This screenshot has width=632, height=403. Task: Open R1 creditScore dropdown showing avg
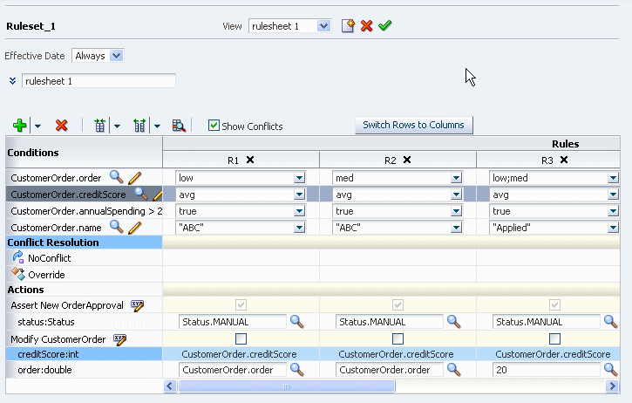tap(299, 195)
